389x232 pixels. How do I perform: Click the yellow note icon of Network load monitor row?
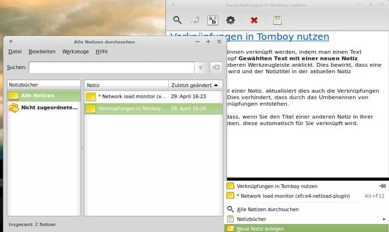[91, 97]
